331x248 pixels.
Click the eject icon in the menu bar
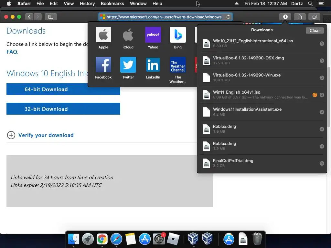click(x=237, y=4)
